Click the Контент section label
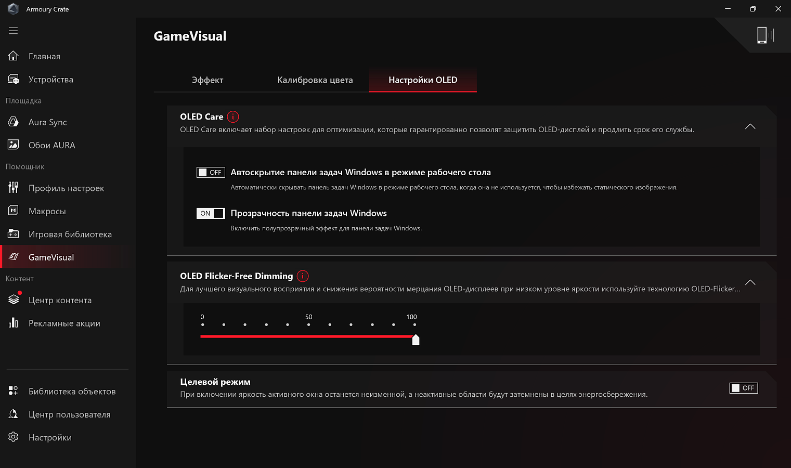The image size is (791, 468). coord(19,278)
